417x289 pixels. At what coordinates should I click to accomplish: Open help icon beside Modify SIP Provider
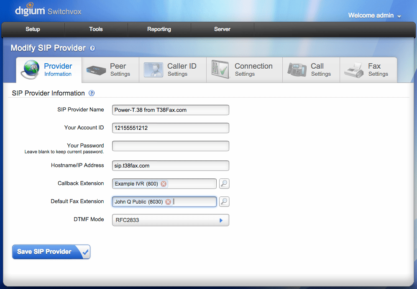click(92, 48)
